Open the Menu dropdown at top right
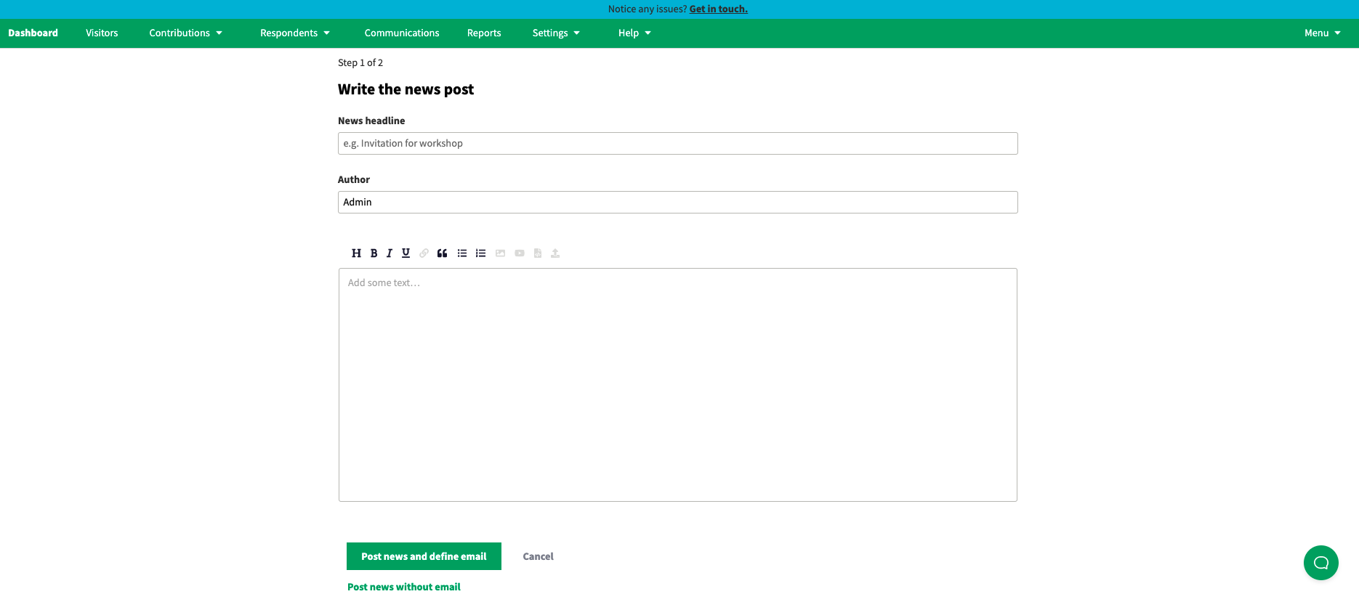Viewport: 1359px width, 602px height. (x=1323, y=33)
